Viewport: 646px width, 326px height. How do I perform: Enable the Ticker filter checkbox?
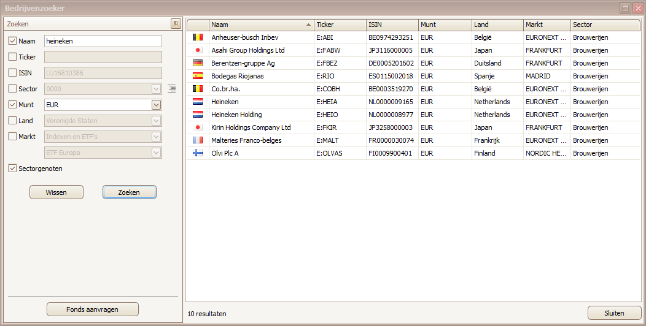click(13, 57)
